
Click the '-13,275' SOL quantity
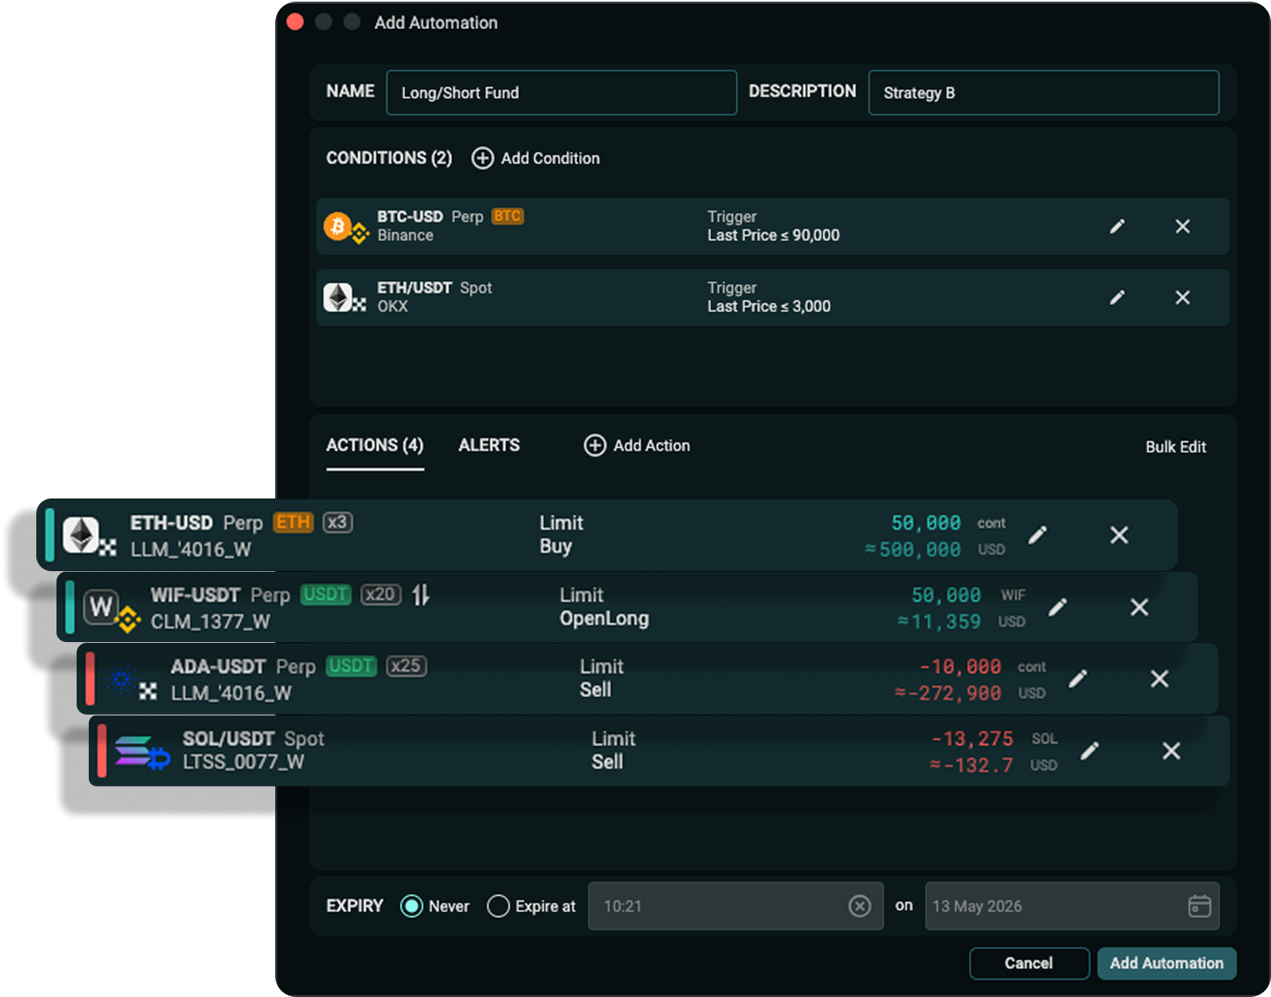pos(972,739)
